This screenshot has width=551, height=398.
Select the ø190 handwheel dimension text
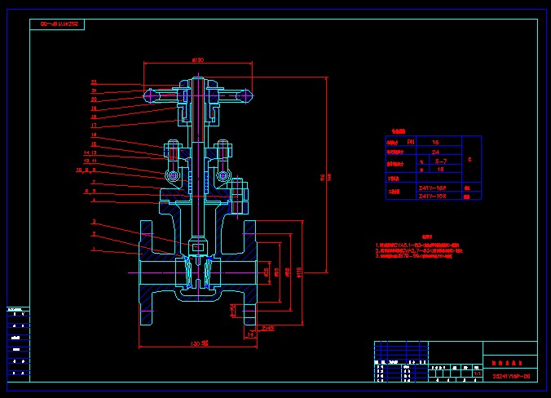(x=196, y=60)
